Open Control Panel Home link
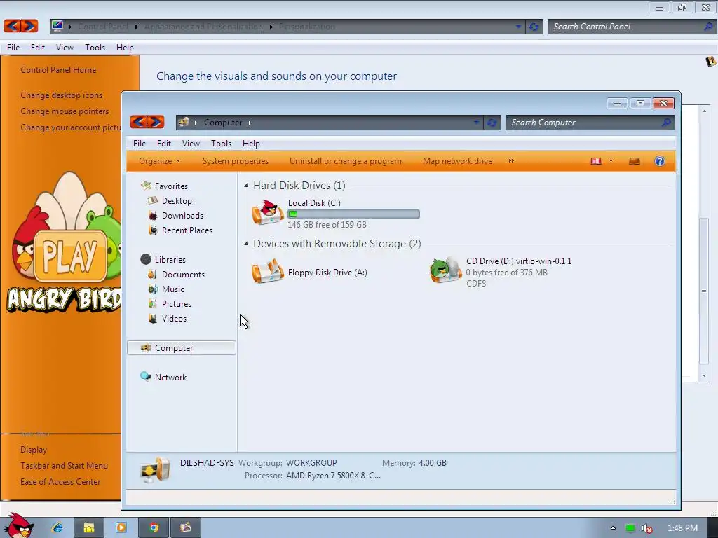The image size is (718, 538). pyautogui.click(x=58, y=70)
